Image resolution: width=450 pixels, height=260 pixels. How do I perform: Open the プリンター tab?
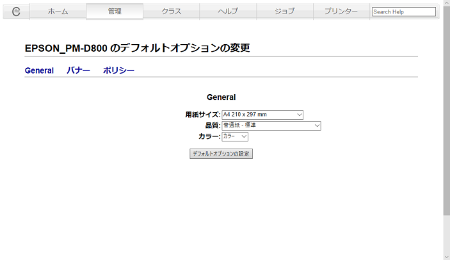tap(341, 12)
